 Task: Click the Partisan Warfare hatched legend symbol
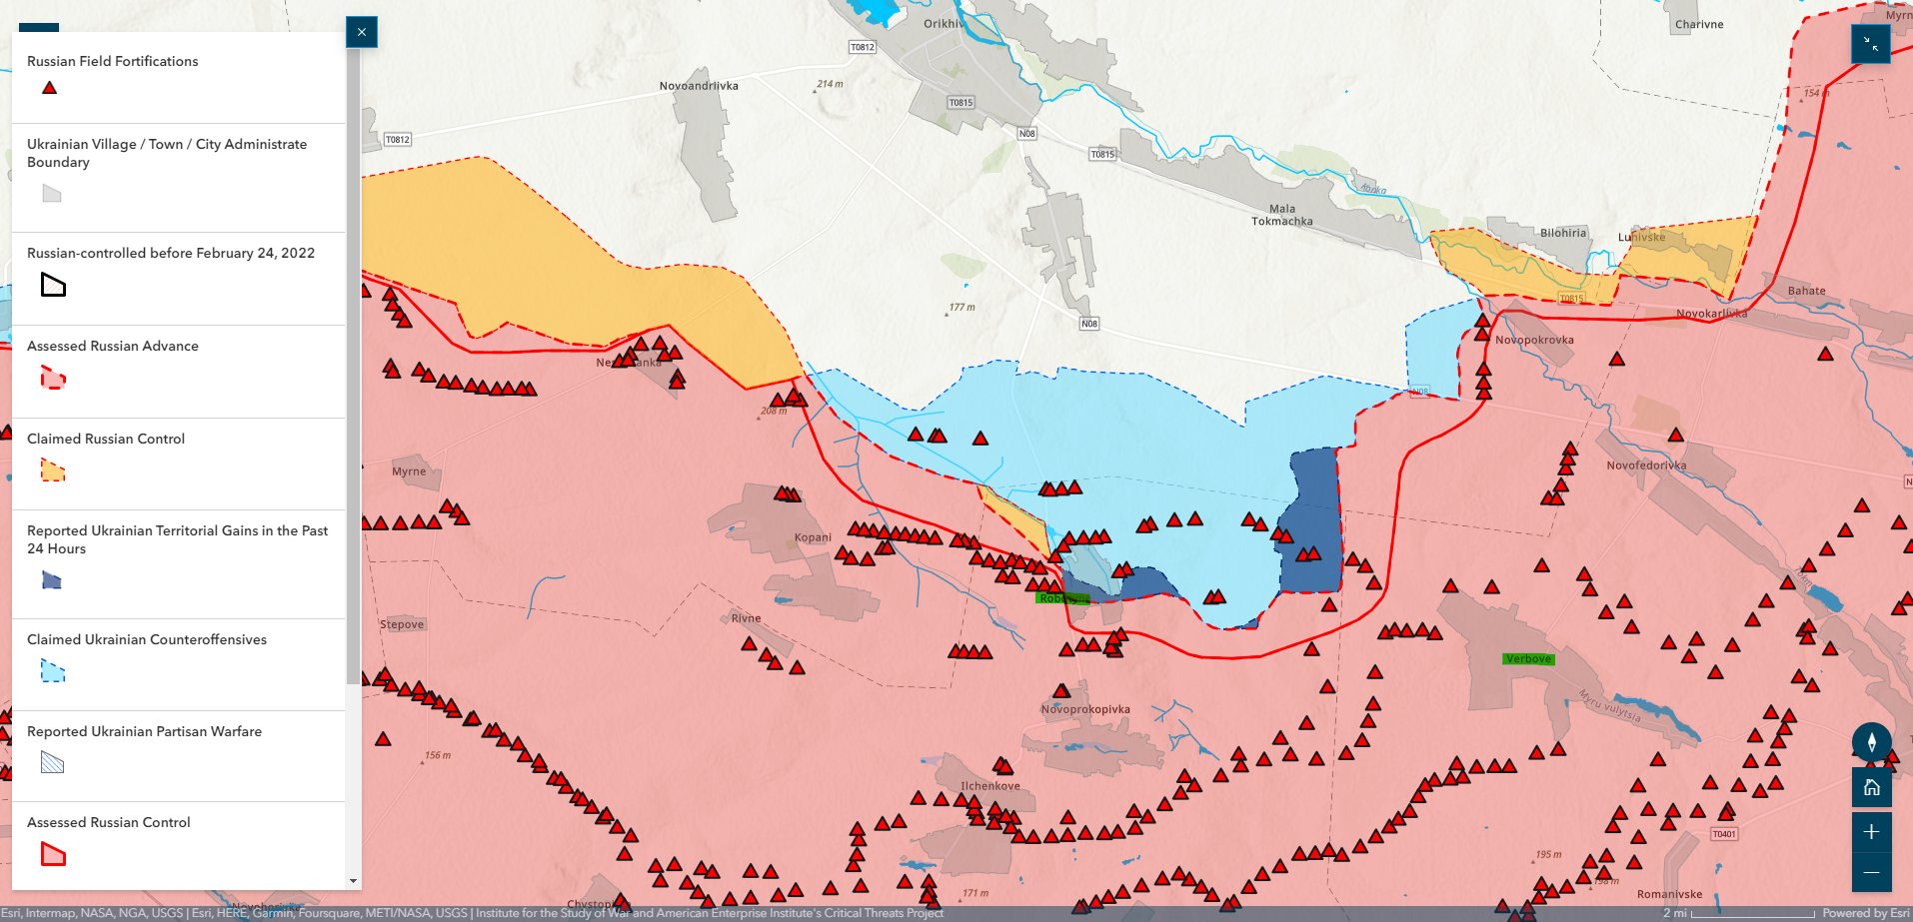[x=52, y=762]
